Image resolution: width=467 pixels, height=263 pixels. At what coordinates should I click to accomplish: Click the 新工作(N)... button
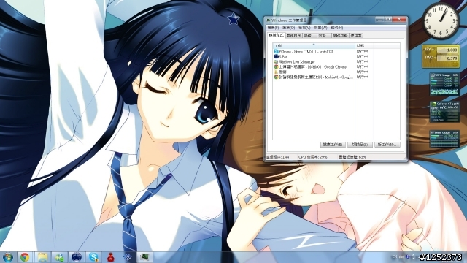(x=387, y=145)
